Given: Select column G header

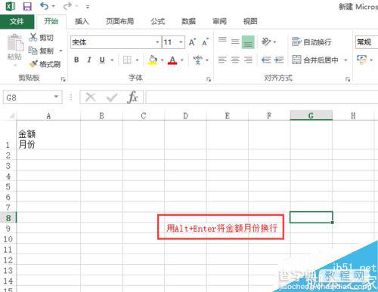Looking at the screenshot, I should pyautogui.click(x=311, y=115).
